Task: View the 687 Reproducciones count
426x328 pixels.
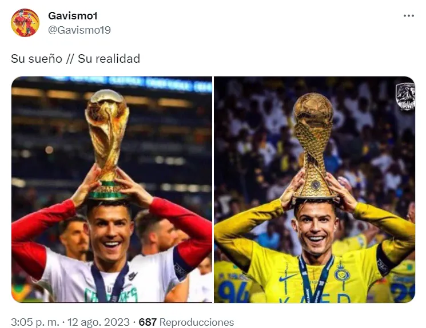Action: (x=186, y=322)
